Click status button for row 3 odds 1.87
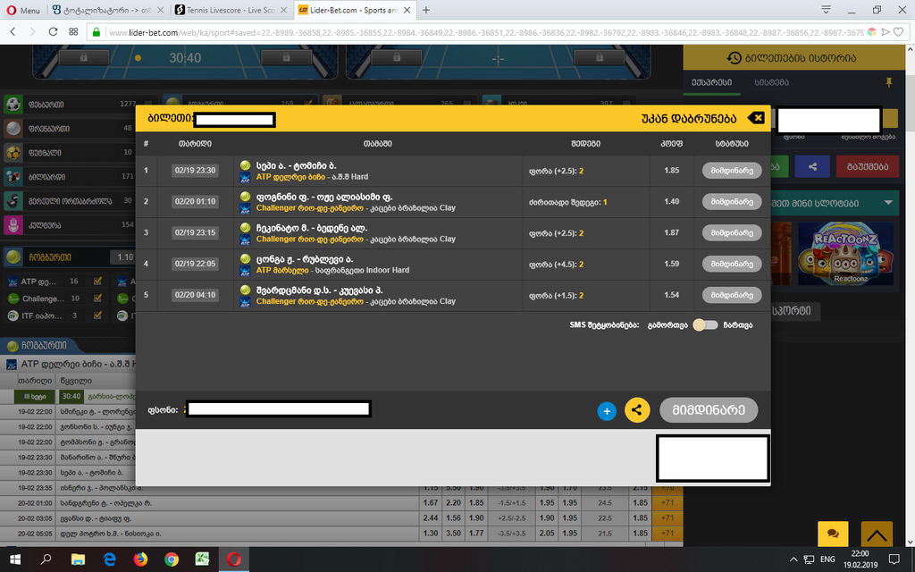Screen dimensions: 915x572 click(x=732, y=232)
